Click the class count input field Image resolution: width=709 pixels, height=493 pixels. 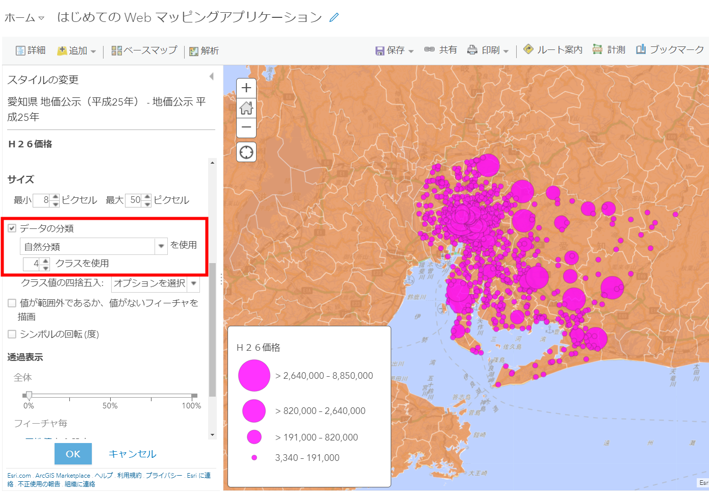coord(32,264)
